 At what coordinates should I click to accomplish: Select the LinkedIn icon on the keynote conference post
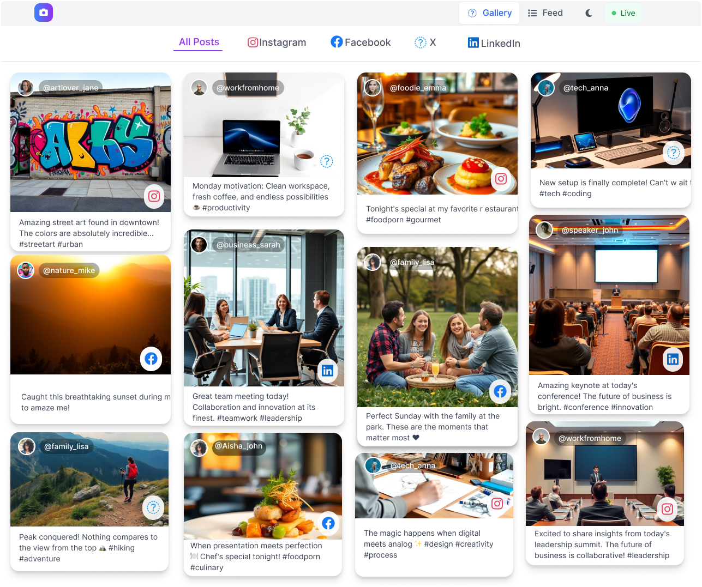(x=673, y=359)
